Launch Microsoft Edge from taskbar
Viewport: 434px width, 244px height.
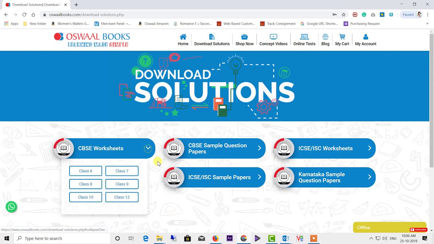(145, 238)
